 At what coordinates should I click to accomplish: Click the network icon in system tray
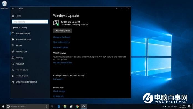tap(169, 106)
